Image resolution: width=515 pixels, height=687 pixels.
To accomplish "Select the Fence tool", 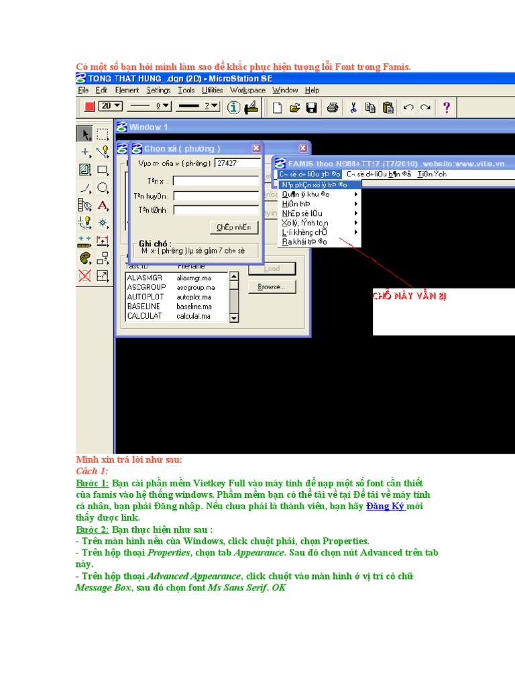I will click(x=103, y=134).
